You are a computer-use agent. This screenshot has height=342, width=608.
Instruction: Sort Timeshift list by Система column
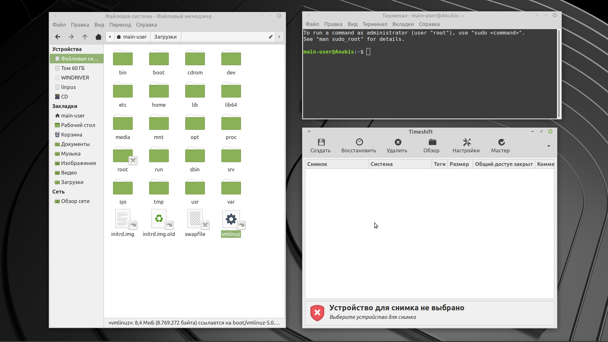point(400,164)
